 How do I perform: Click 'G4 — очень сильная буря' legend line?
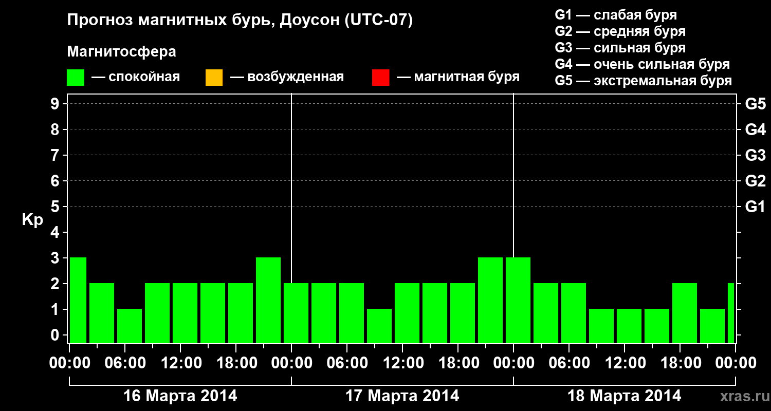[x=642, y=64]
